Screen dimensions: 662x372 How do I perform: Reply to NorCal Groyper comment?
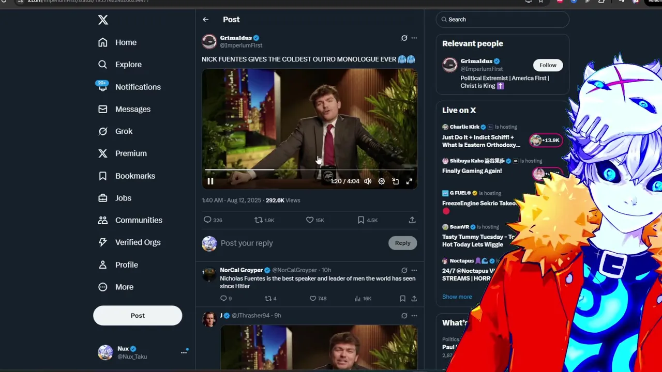pyautogui.click(x=226, y=298)
